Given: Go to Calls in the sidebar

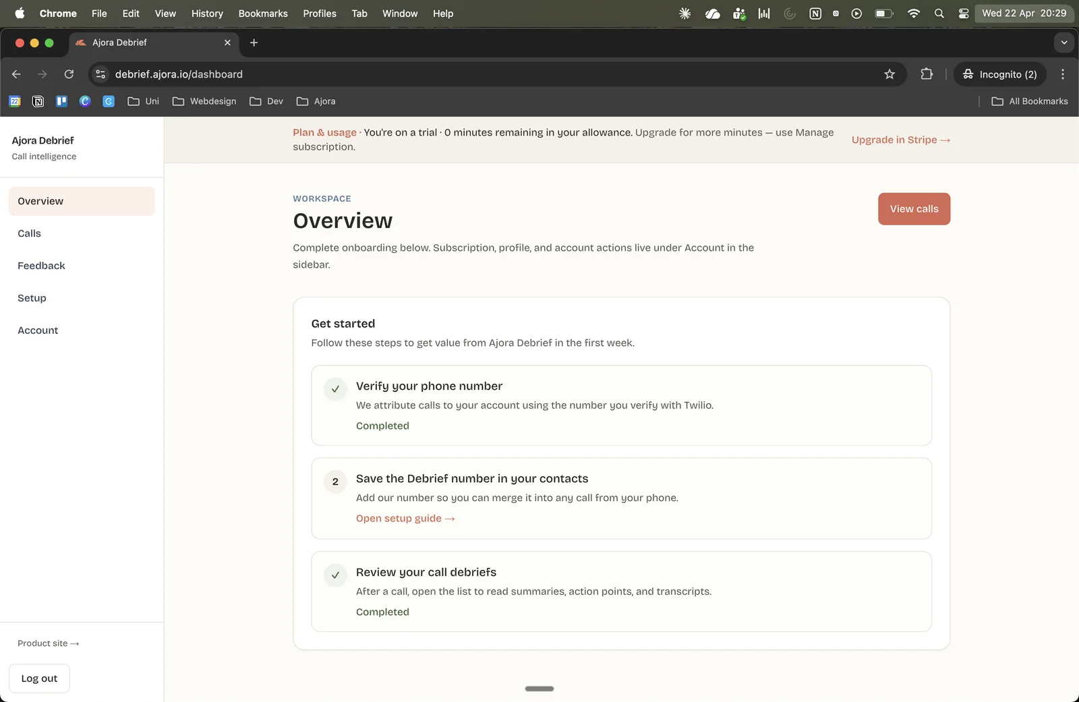Looking at the screenshot, I should (82, 233).
